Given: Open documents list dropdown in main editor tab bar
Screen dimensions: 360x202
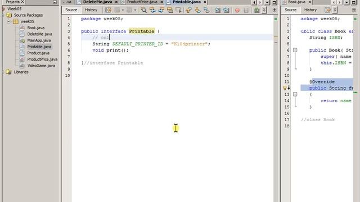Looking at the screenshot, I should tap(267, 2).
